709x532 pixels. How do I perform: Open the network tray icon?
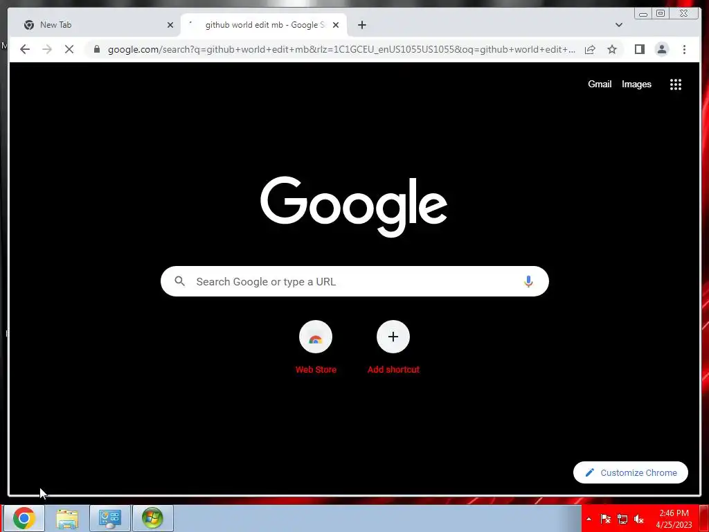pyautogui.click(x=622, y=519)
